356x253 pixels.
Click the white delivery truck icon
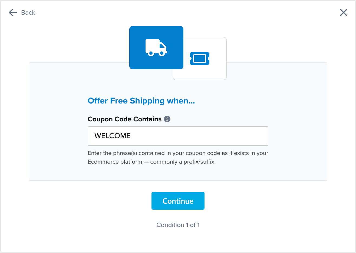156,48
